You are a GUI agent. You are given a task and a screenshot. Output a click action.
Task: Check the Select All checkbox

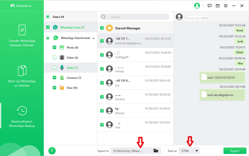[48, 17]
